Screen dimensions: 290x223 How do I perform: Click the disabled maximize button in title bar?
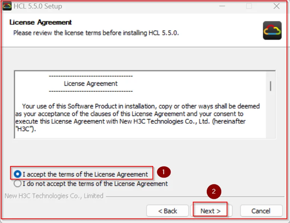pyautogui.click(x=249, y=6)
